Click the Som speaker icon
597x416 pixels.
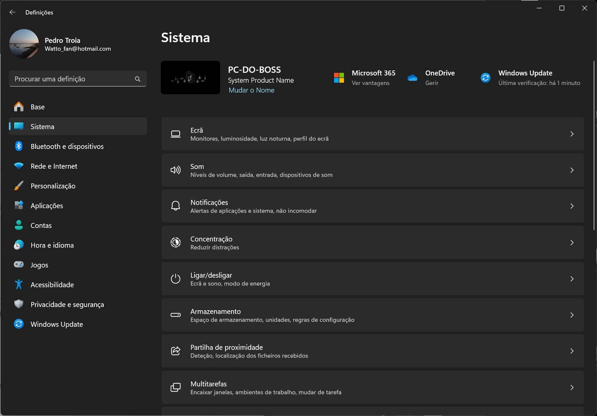pyautogui.click(x=175, y=170)
